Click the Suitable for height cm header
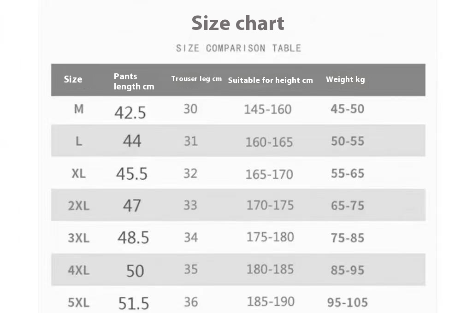 [270, 80]
